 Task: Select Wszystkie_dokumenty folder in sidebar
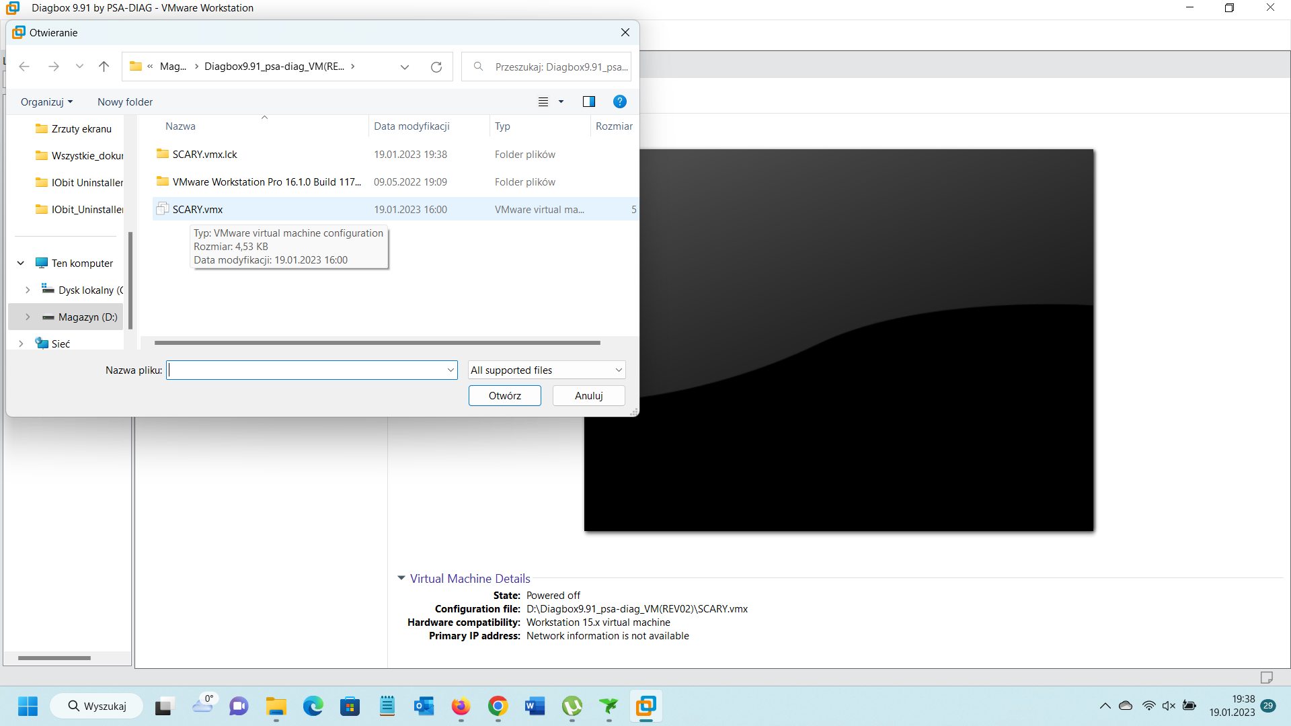pos(79,156)
